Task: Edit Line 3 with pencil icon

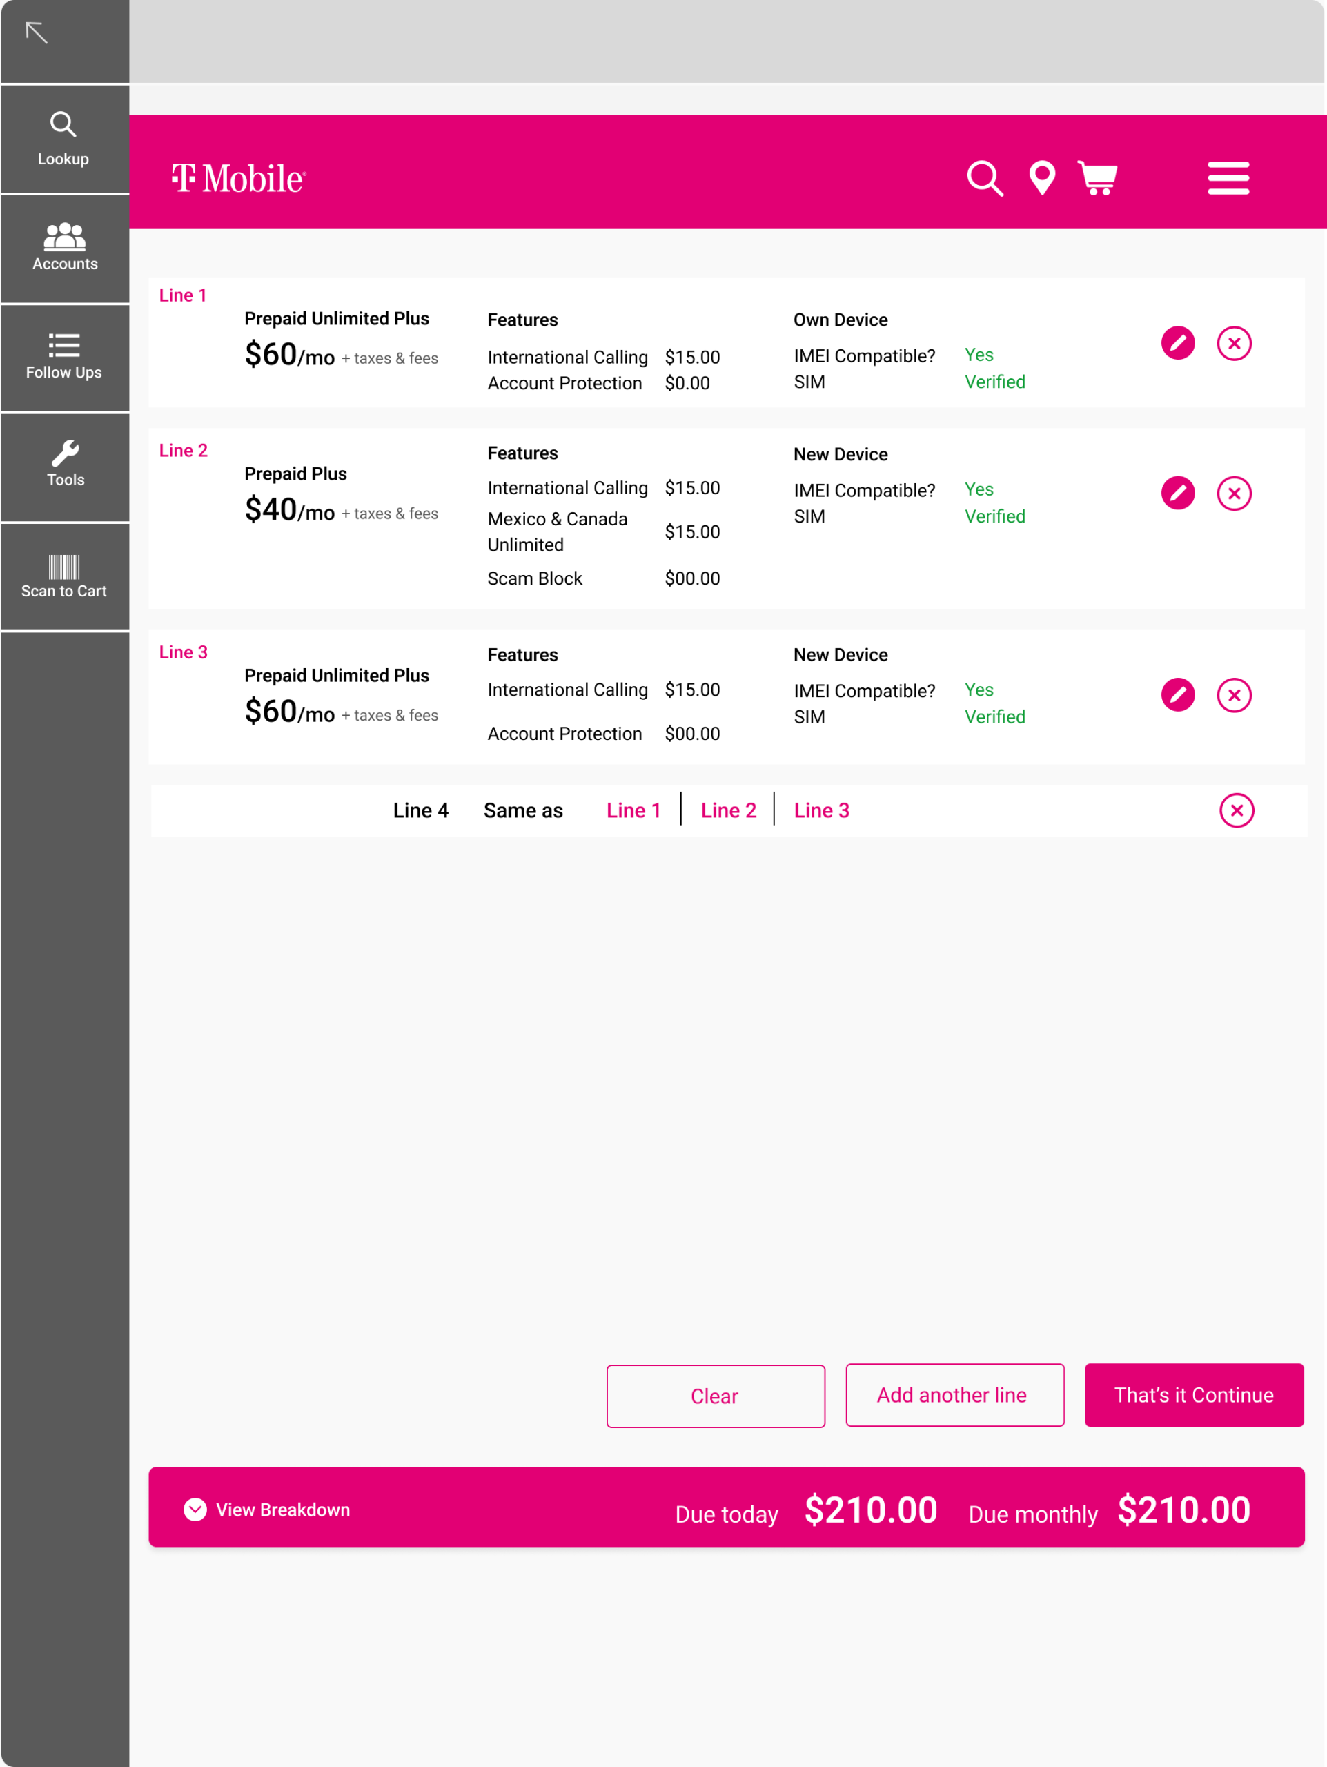Action: click(x=1177, y=695)
